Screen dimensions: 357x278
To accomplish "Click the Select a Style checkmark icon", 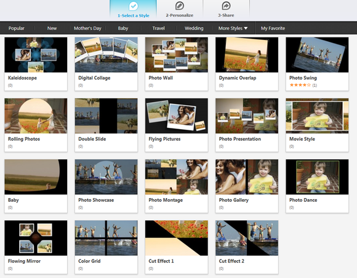I will 134,6.
